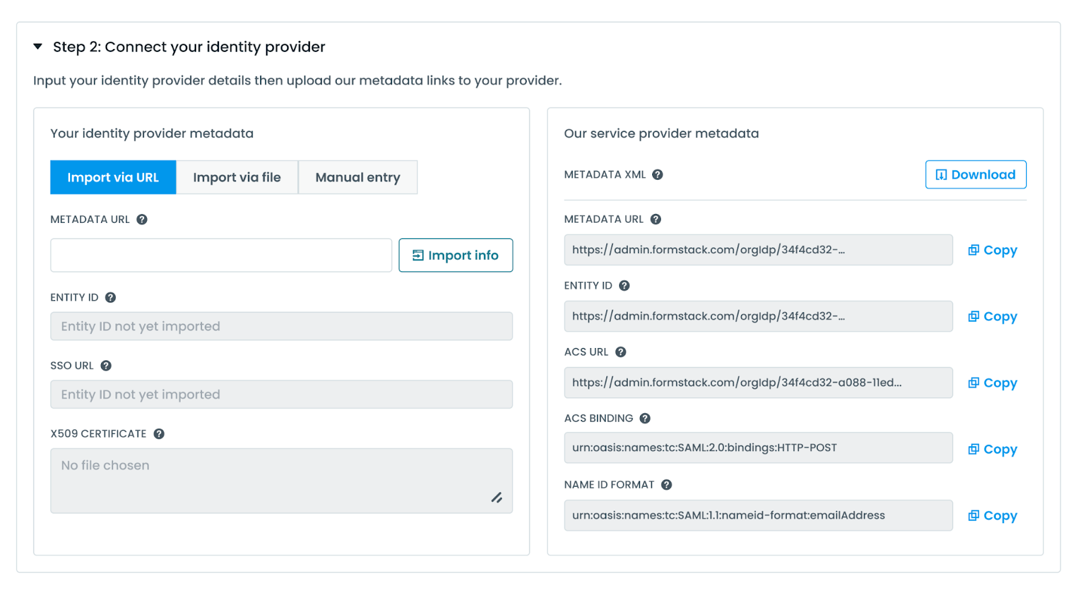Grab the X509 certificate textarea resize handle

click(x=497, y=498)
